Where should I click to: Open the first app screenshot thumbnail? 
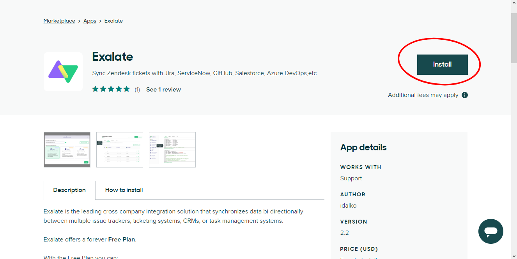click(67, 150)
